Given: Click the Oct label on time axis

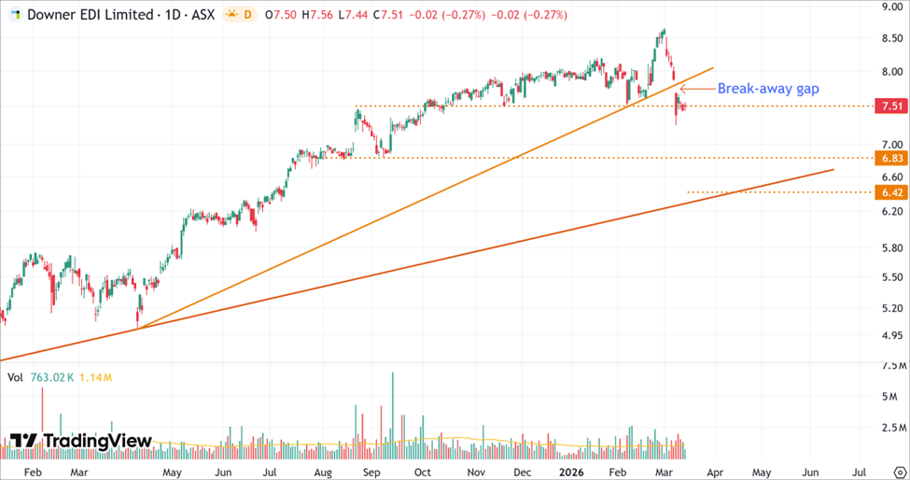Looking at the screenshot, I should click(423, 472).
